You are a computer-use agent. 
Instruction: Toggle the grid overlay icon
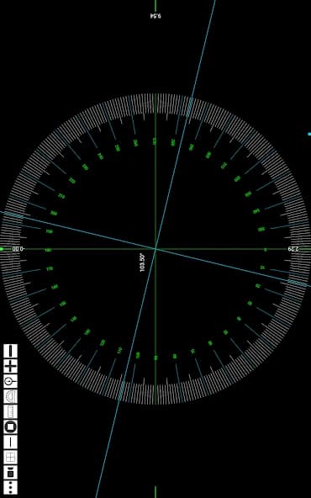click(10, 458)
